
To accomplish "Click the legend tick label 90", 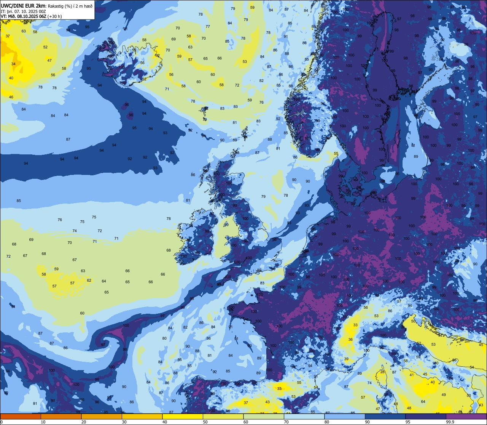I will [367, 422].
